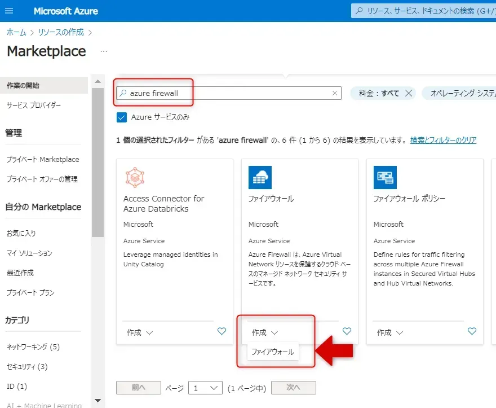This screenshot has width=496, height=408.
Task: Go to ホーム breadcrumb link
Action: point(16,32)
